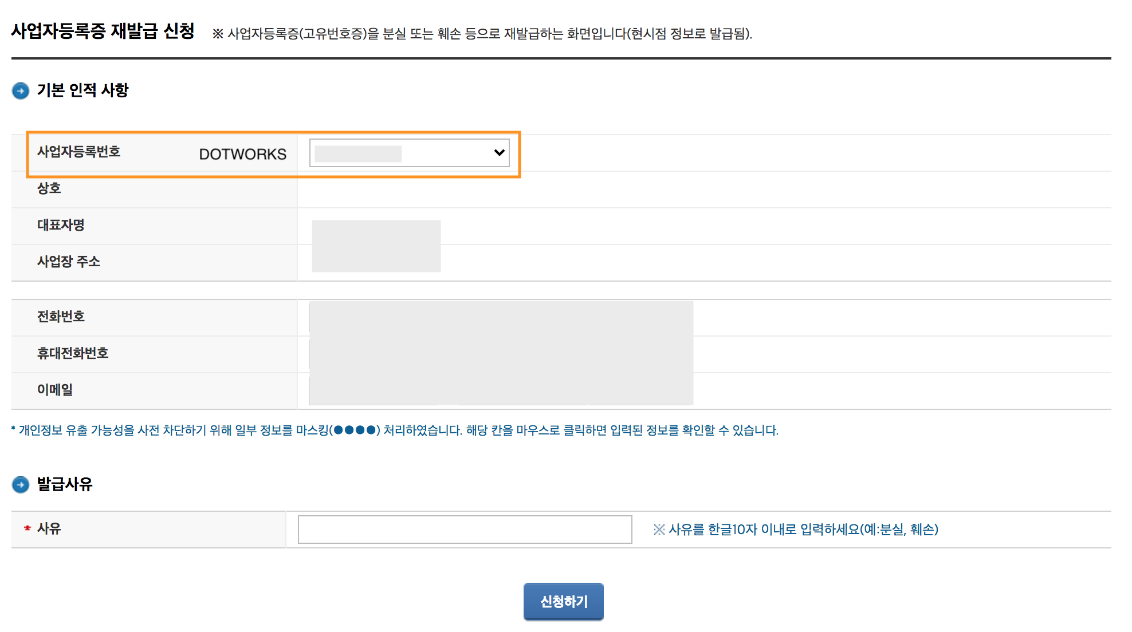Click the blue arrow icon beside 발급사유
Screen dimensions: 1132x632
[21, 484]
